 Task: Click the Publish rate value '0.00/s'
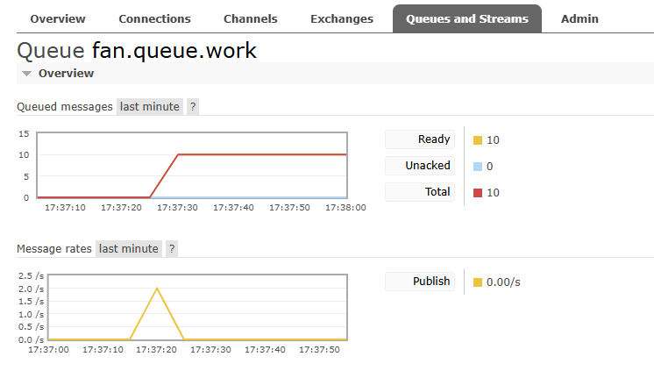[503, 282]
